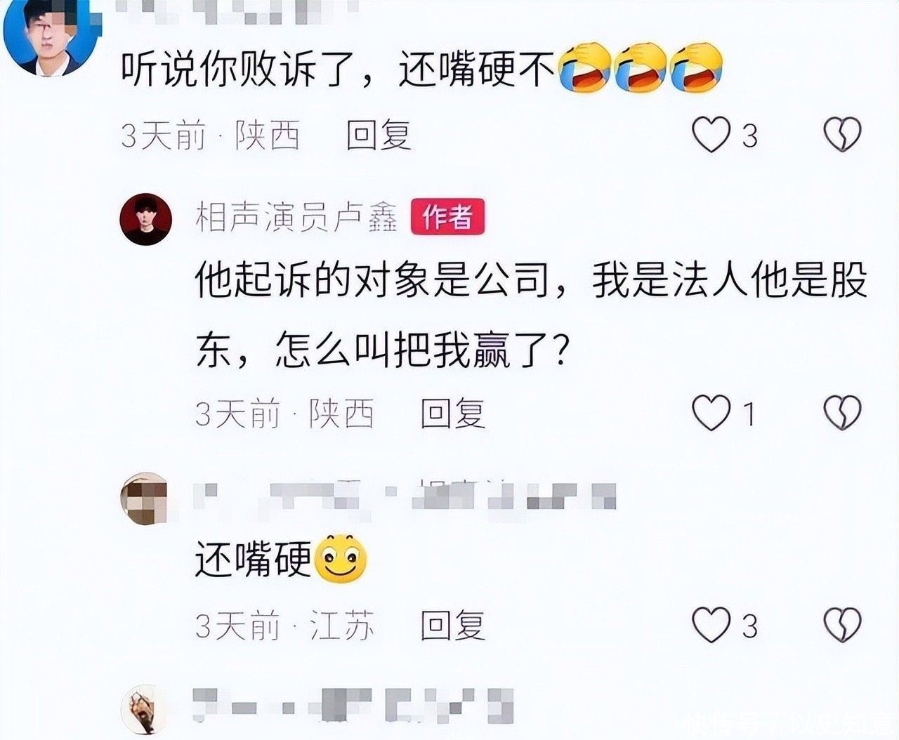Select the author's reply text 他起诉的对象是公司
The width and height of the screenshot is (899, 740).
372,282
